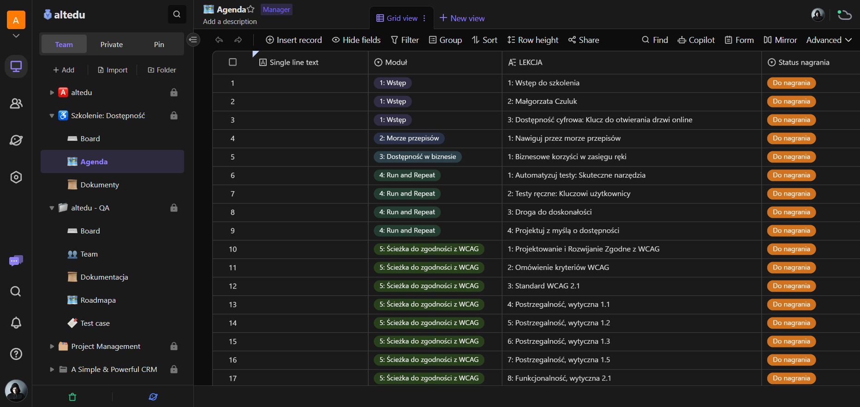
Task: Open Hide fields visibility options
Action: (356, 40)
